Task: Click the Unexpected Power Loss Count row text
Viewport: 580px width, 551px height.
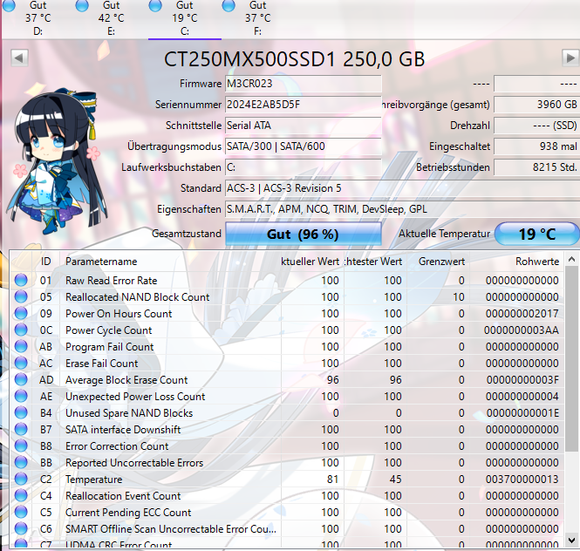Action: coord(135,397)
